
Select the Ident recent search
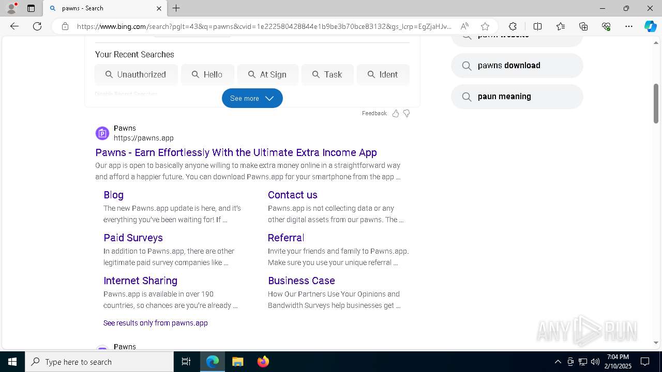(383, 74)
